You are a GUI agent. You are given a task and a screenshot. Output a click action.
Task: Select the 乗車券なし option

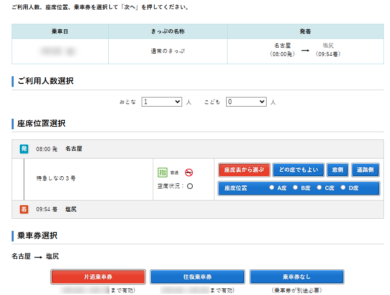[x=296, y=277]
